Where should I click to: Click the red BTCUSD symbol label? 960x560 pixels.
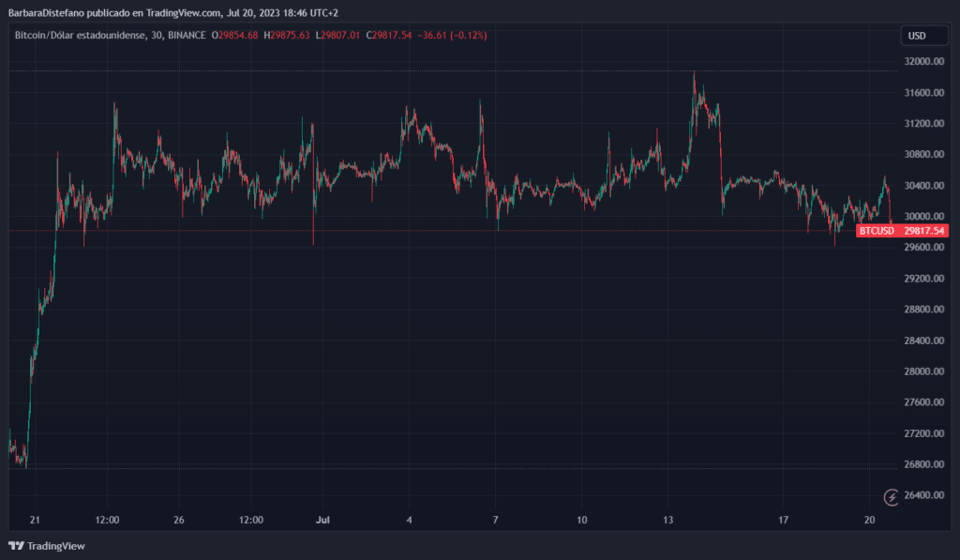pos(877,231)
